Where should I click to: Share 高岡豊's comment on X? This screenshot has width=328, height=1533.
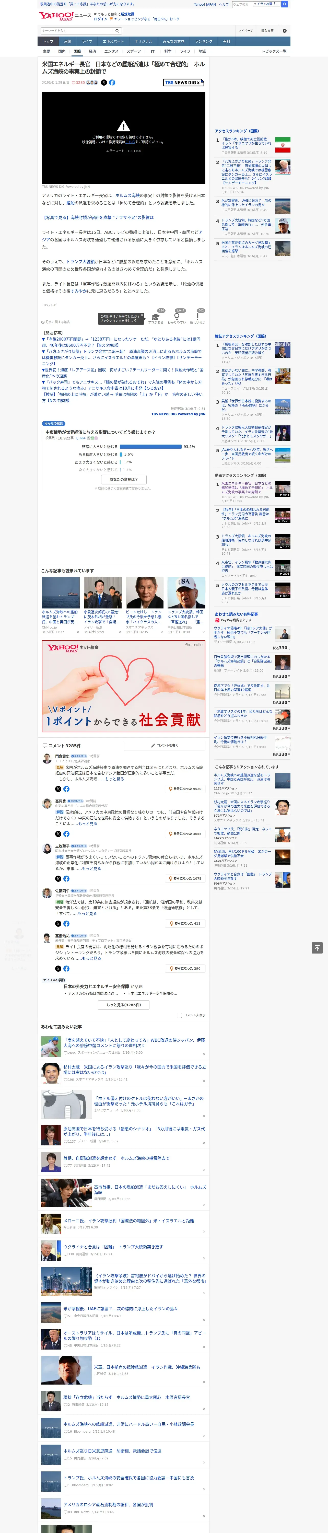pos(58,834)
